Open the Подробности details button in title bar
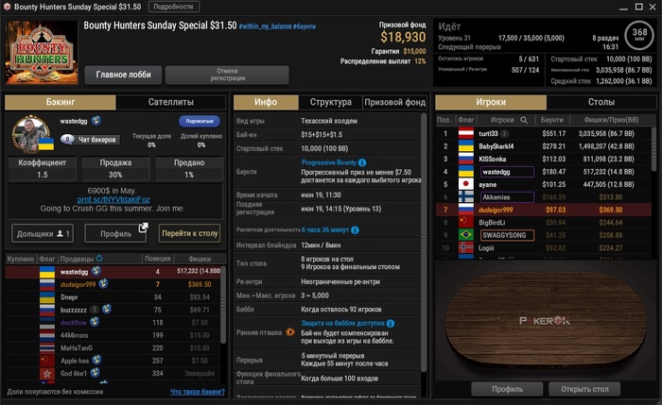Viewport: 662px width, 405px height. 174,7
